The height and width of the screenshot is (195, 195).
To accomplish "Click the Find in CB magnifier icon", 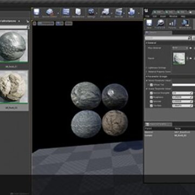I will (160, 23).
